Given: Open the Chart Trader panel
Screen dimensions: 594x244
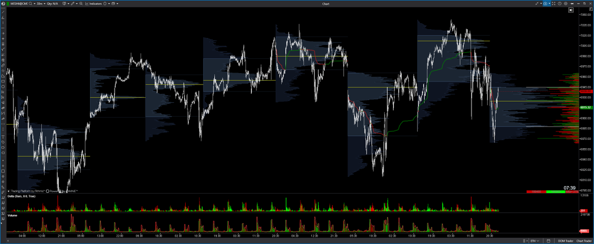Looking at the screenshot, I should click(x=584, y=241).
